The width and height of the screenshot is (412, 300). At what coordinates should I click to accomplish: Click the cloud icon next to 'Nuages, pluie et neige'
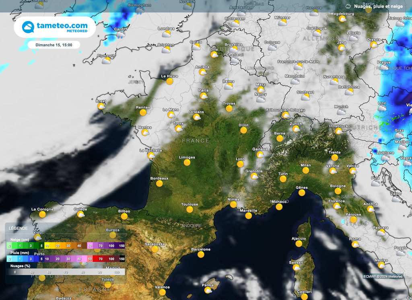(x=349, y=6)
